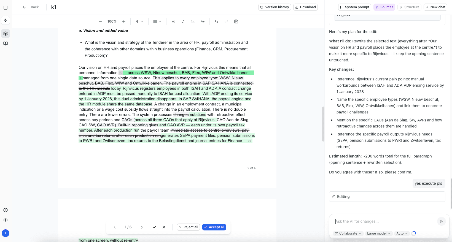Open the Large model selector dropdown

coord(379,233)
